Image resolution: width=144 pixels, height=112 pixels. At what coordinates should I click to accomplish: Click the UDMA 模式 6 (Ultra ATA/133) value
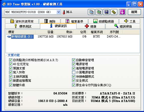113,97
